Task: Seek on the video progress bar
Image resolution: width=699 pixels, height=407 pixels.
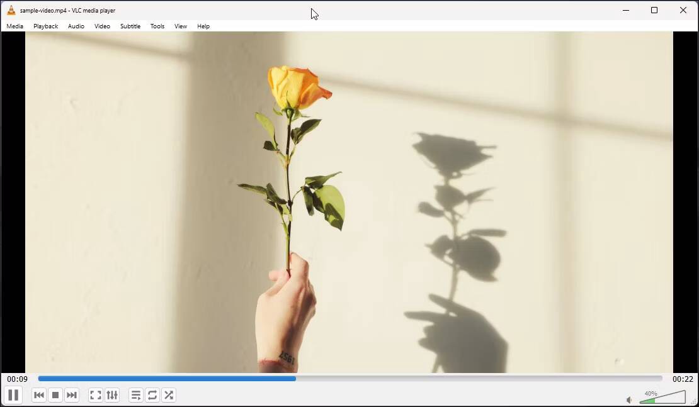Action: click(x=350, y=379)
